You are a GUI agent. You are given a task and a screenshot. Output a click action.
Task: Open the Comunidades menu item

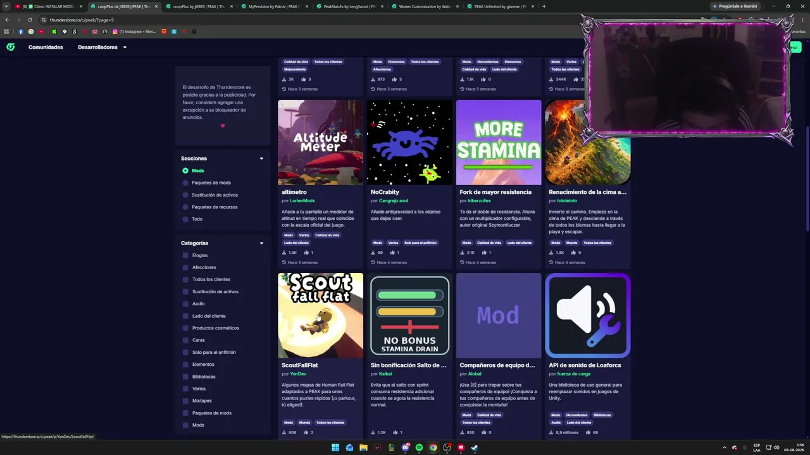46,47
